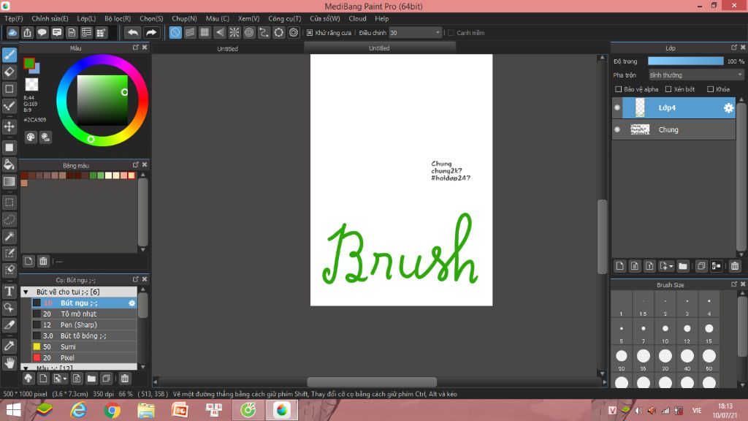This screenshot has width=748, height=421.
Task: Open the Tệp(F) menu
Action: pyautogui.click(x=14, y=18)
